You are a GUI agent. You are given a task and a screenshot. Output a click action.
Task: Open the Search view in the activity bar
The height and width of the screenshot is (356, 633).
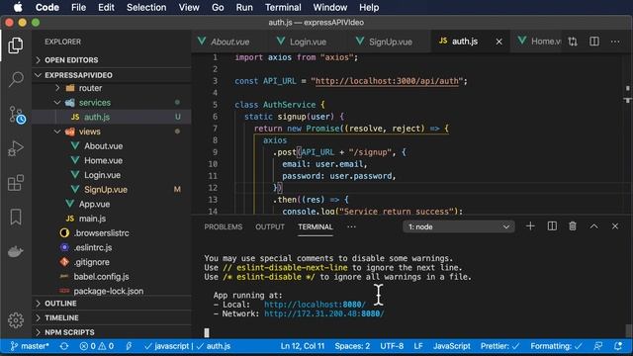pyautogui.click(x=16, y=79)
